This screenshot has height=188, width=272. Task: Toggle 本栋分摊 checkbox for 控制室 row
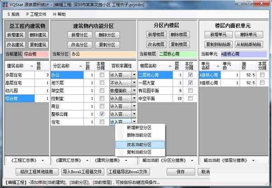(x=102, y=98)
